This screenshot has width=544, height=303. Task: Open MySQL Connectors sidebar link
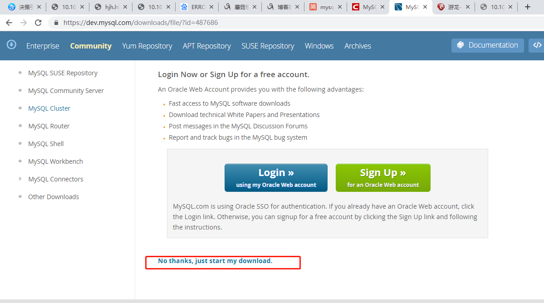(x=56, y=179)
